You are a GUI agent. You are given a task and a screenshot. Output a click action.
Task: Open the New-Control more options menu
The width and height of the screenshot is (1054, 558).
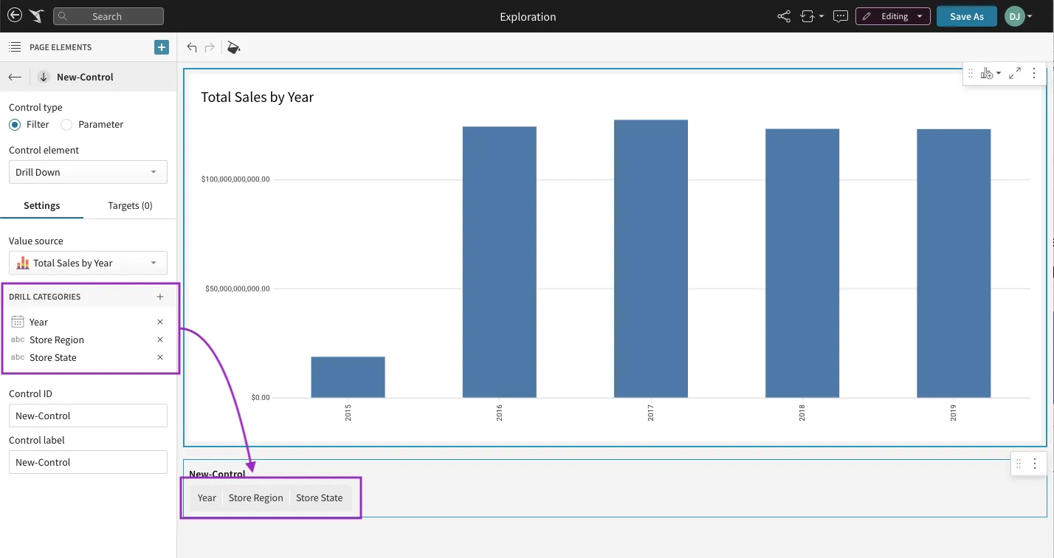(x=1035, y=464)
